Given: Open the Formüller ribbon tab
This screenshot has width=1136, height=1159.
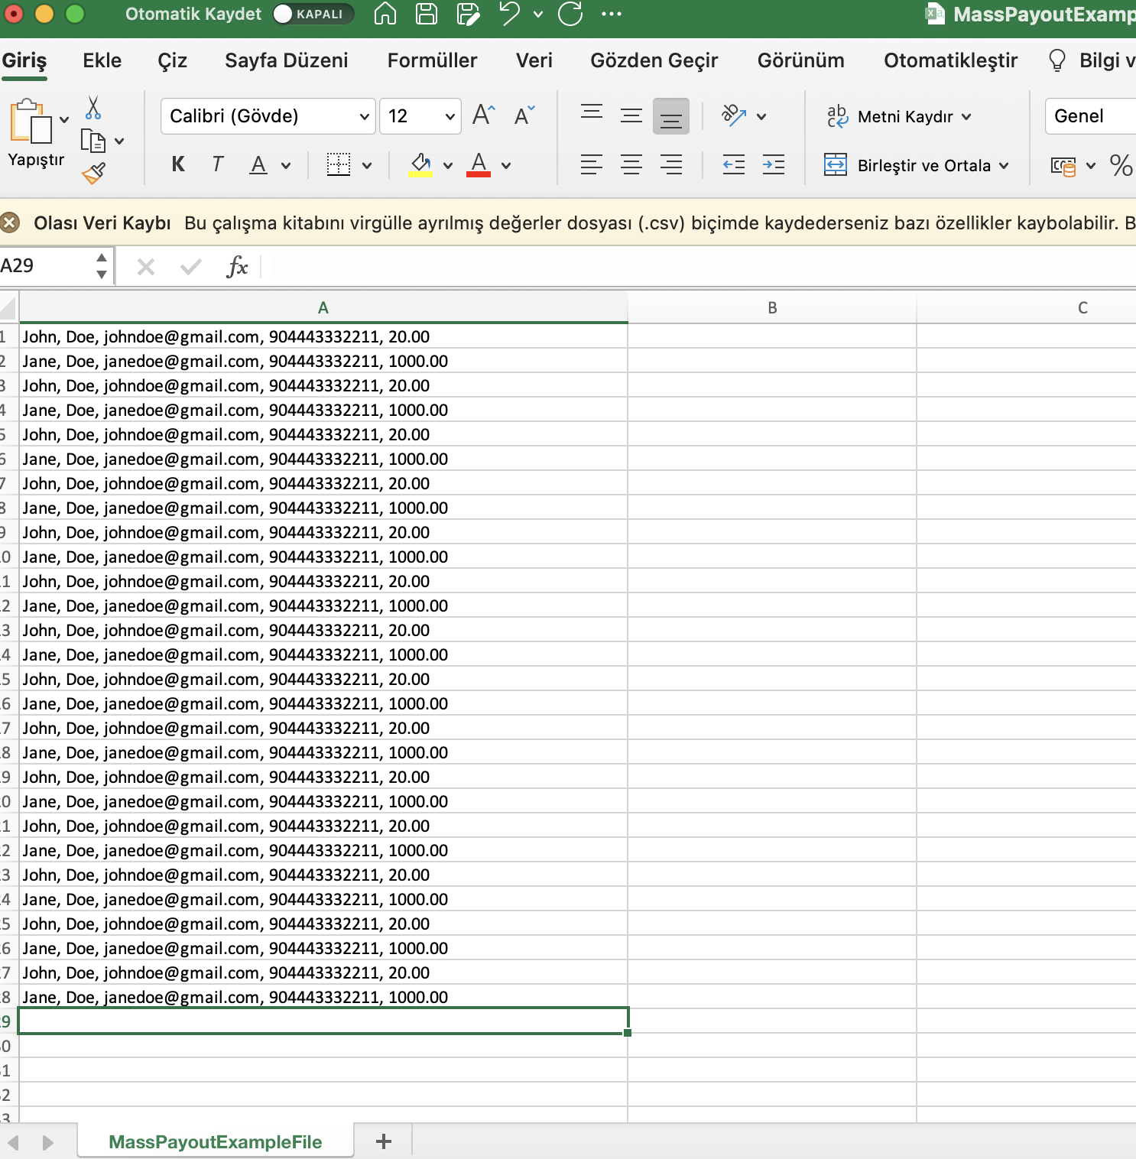Looking at the screenshot, I should (x=432, y=60).
